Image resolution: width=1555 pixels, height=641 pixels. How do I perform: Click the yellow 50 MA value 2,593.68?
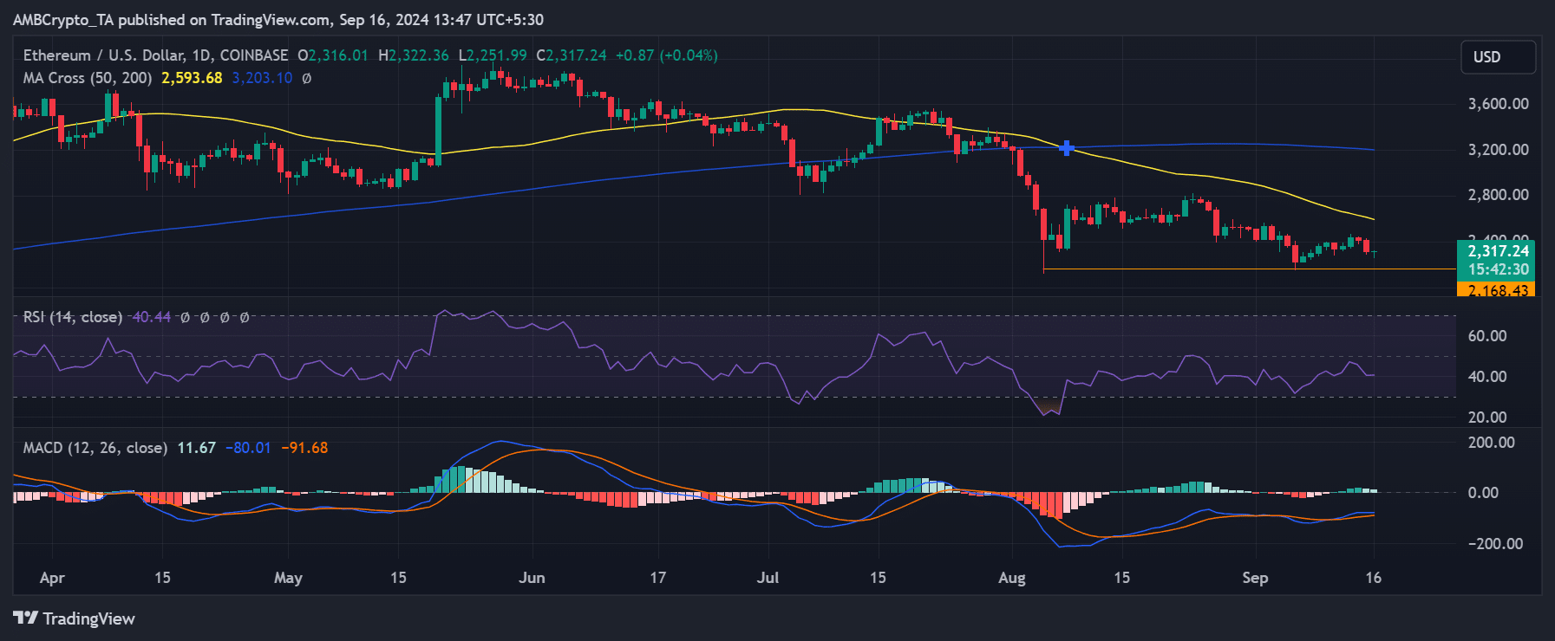[192, 78]
